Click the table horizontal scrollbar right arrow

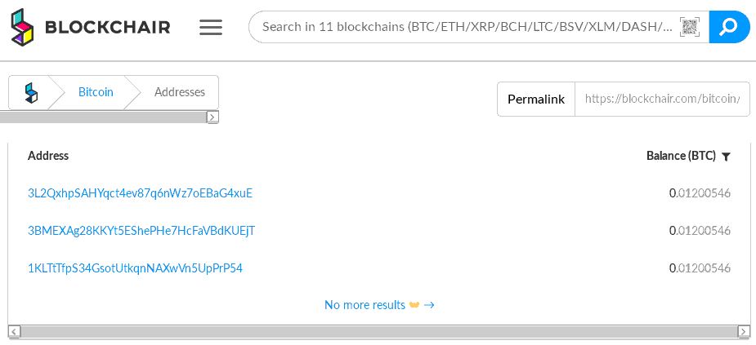click(x=745, y=331)
